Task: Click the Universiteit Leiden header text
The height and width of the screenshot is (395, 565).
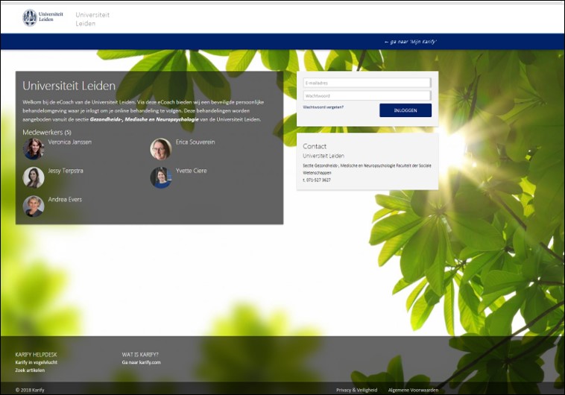Action: [92, 19]
